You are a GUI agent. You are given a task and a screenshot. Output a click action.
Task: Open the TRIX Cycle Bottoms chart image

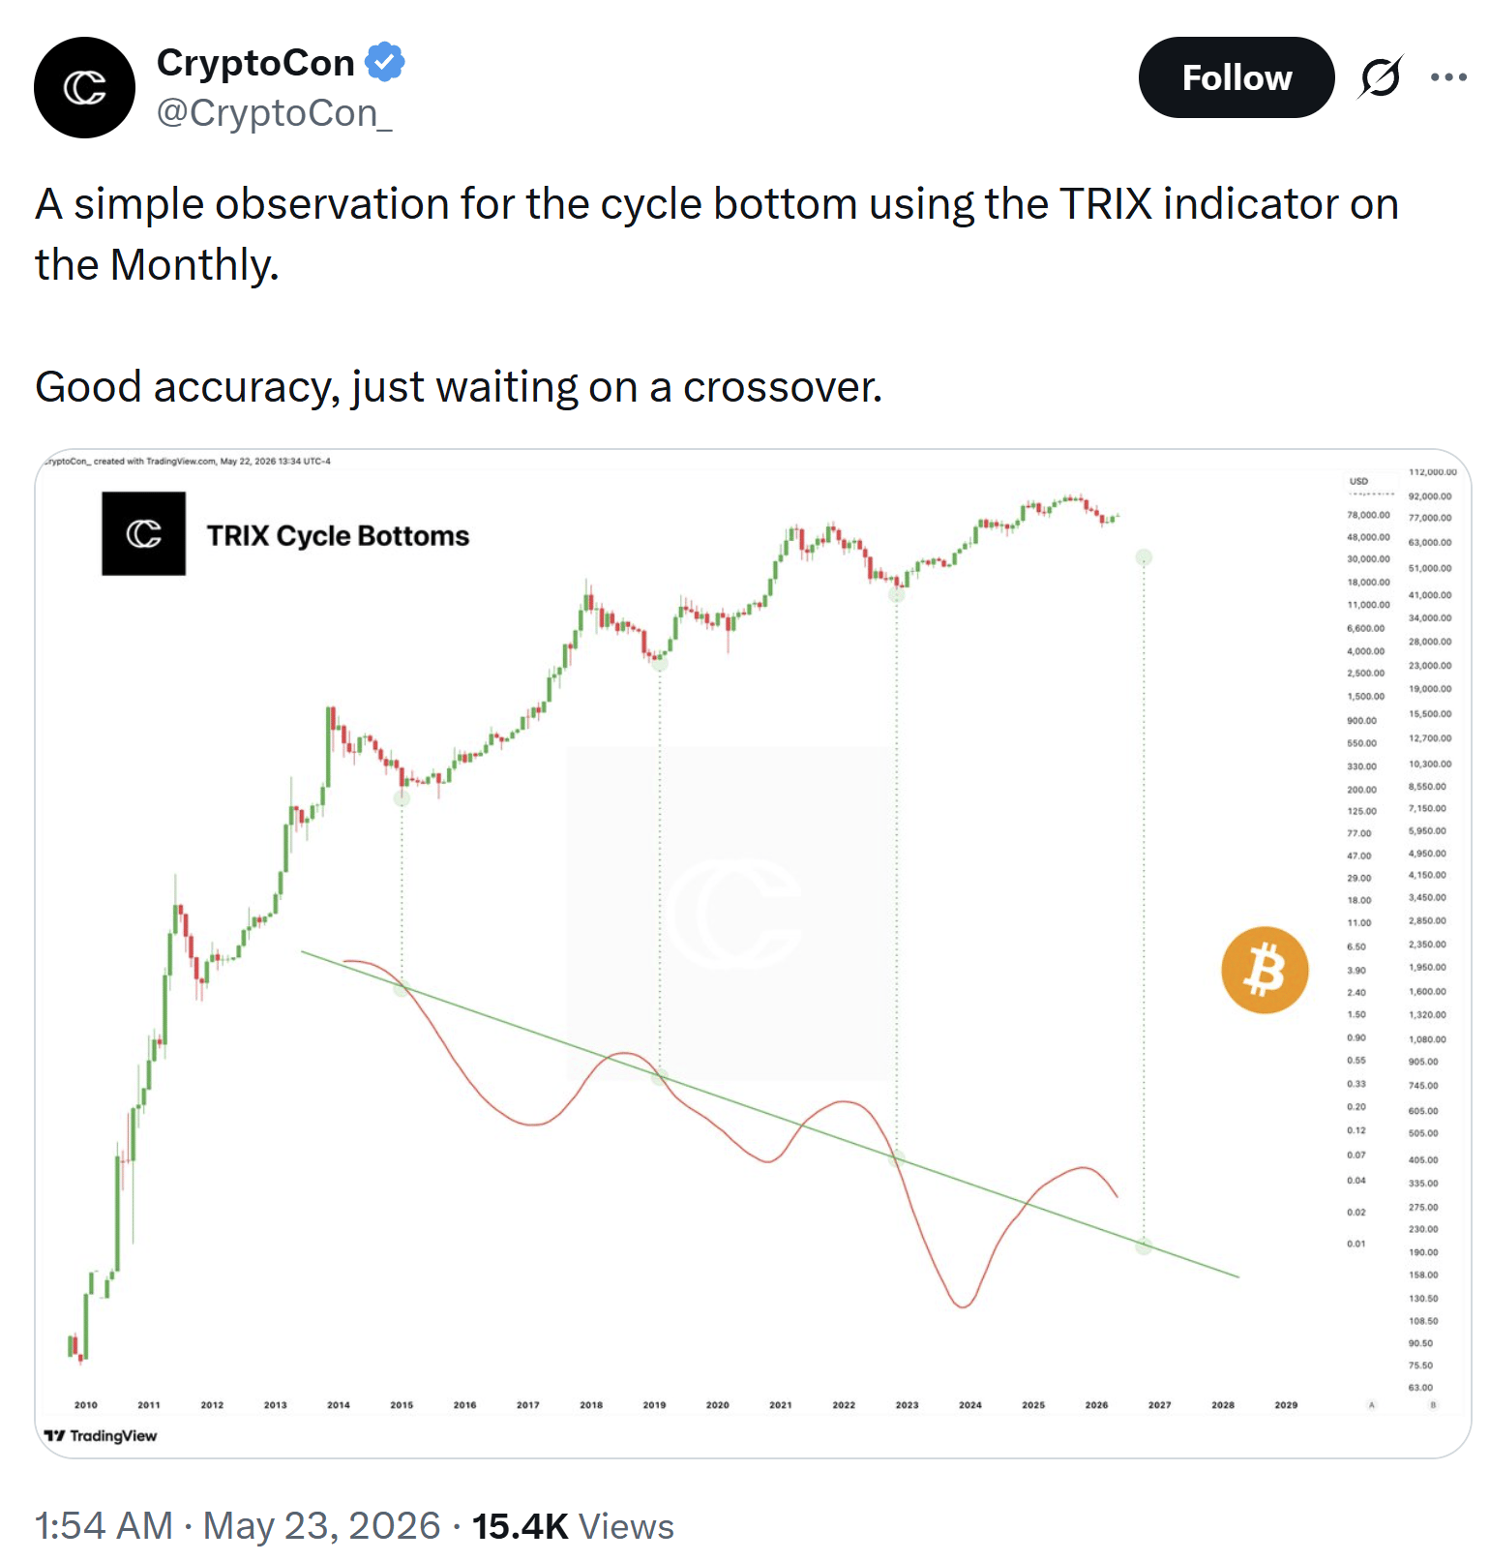(753, 953)
